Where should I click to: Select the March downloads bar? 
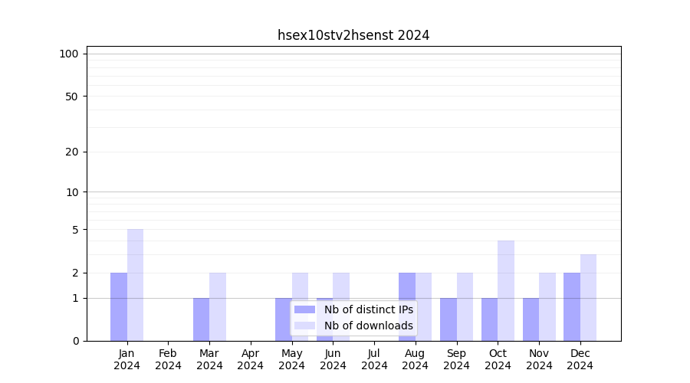[x=218, y=306]
